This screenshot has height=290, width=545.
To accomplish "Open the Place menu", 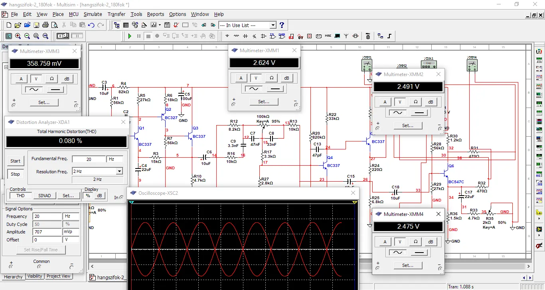I will tap(58, 14).
